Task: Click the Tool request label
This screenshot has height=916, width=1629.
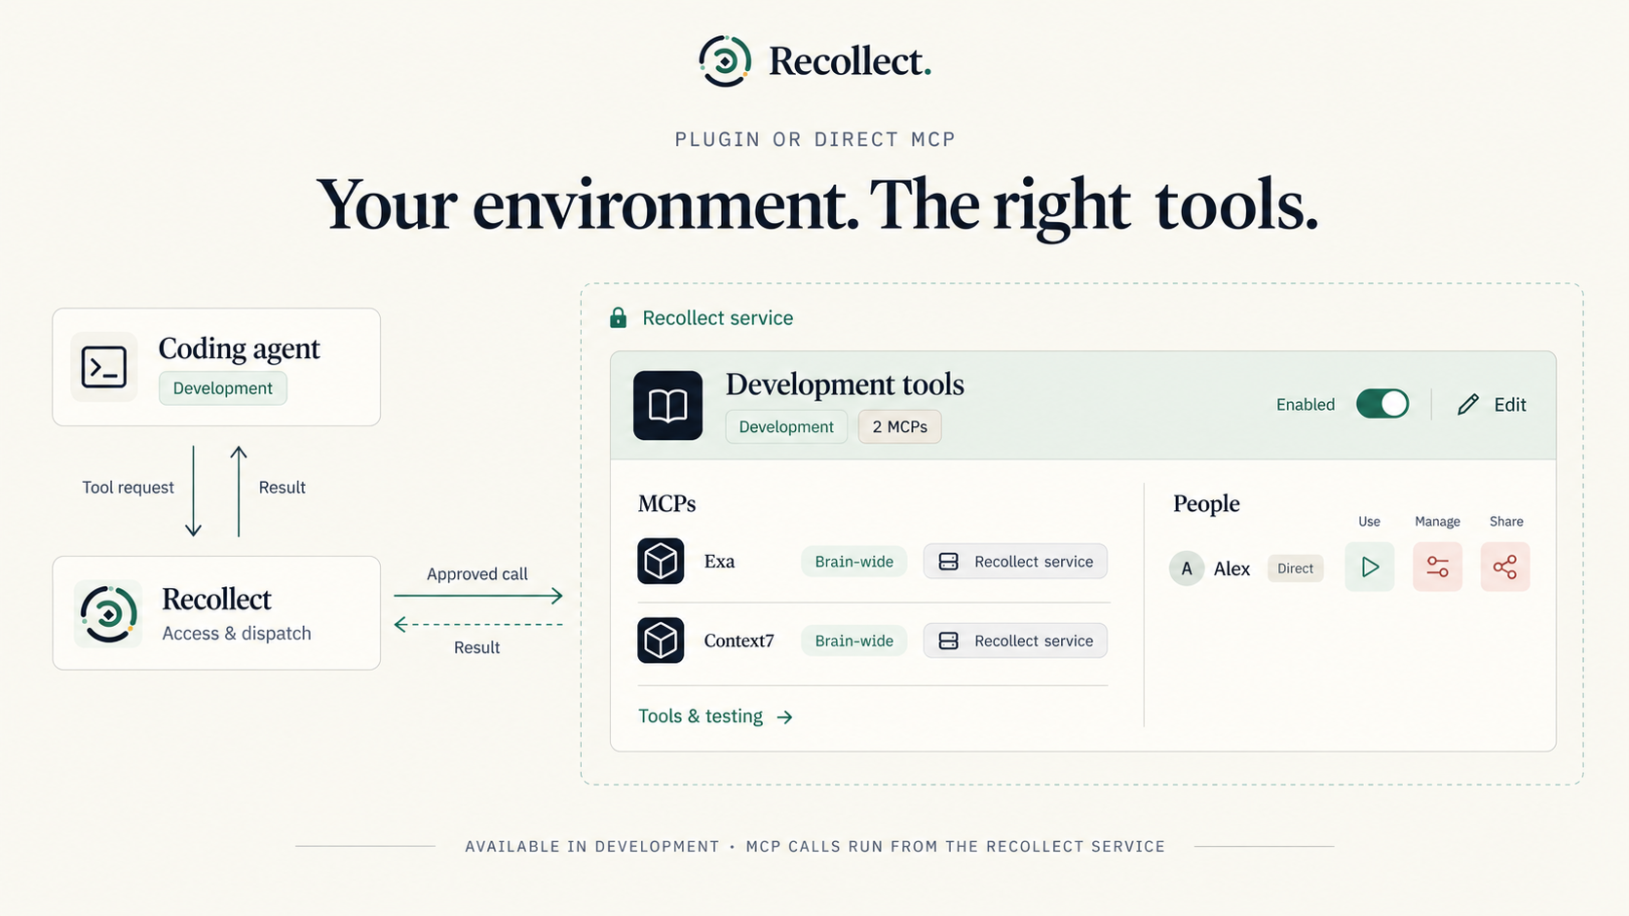Action: 128,488
